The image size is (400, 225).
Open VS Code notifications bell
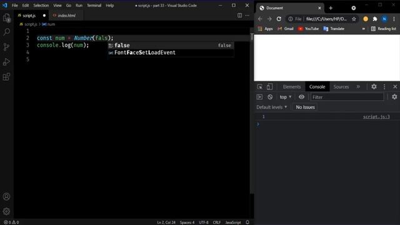click(x=247, y=222)
